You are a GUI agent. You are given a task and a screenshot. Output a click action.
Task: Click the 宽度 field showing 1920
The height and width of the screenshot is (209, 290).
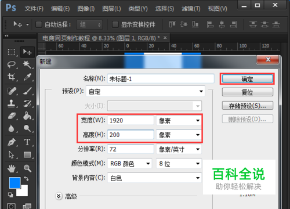(x=130, y=120)
